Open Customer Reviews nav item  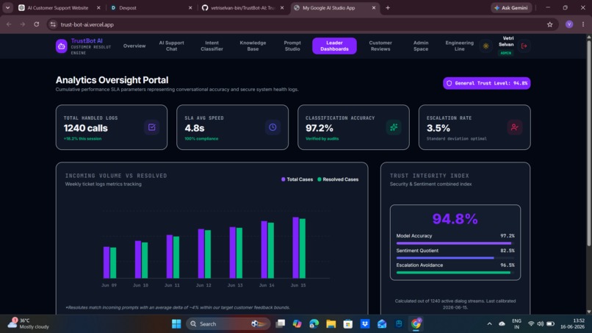click(x=380, y=46)
